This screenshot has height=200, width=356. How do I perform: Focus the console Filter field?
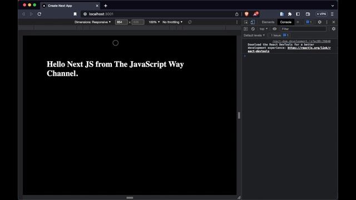[x=304, y=29]
